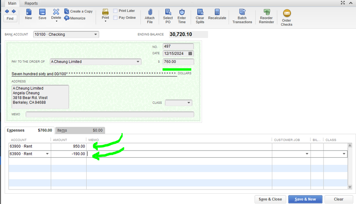The height and width of the screenshot is (204, 356).
Task: Clear Splits on this check
Action: (x=200, y=16)
